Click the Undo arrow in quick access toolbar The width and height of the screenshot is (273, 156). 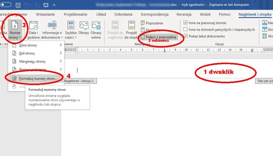coord(26,5)
